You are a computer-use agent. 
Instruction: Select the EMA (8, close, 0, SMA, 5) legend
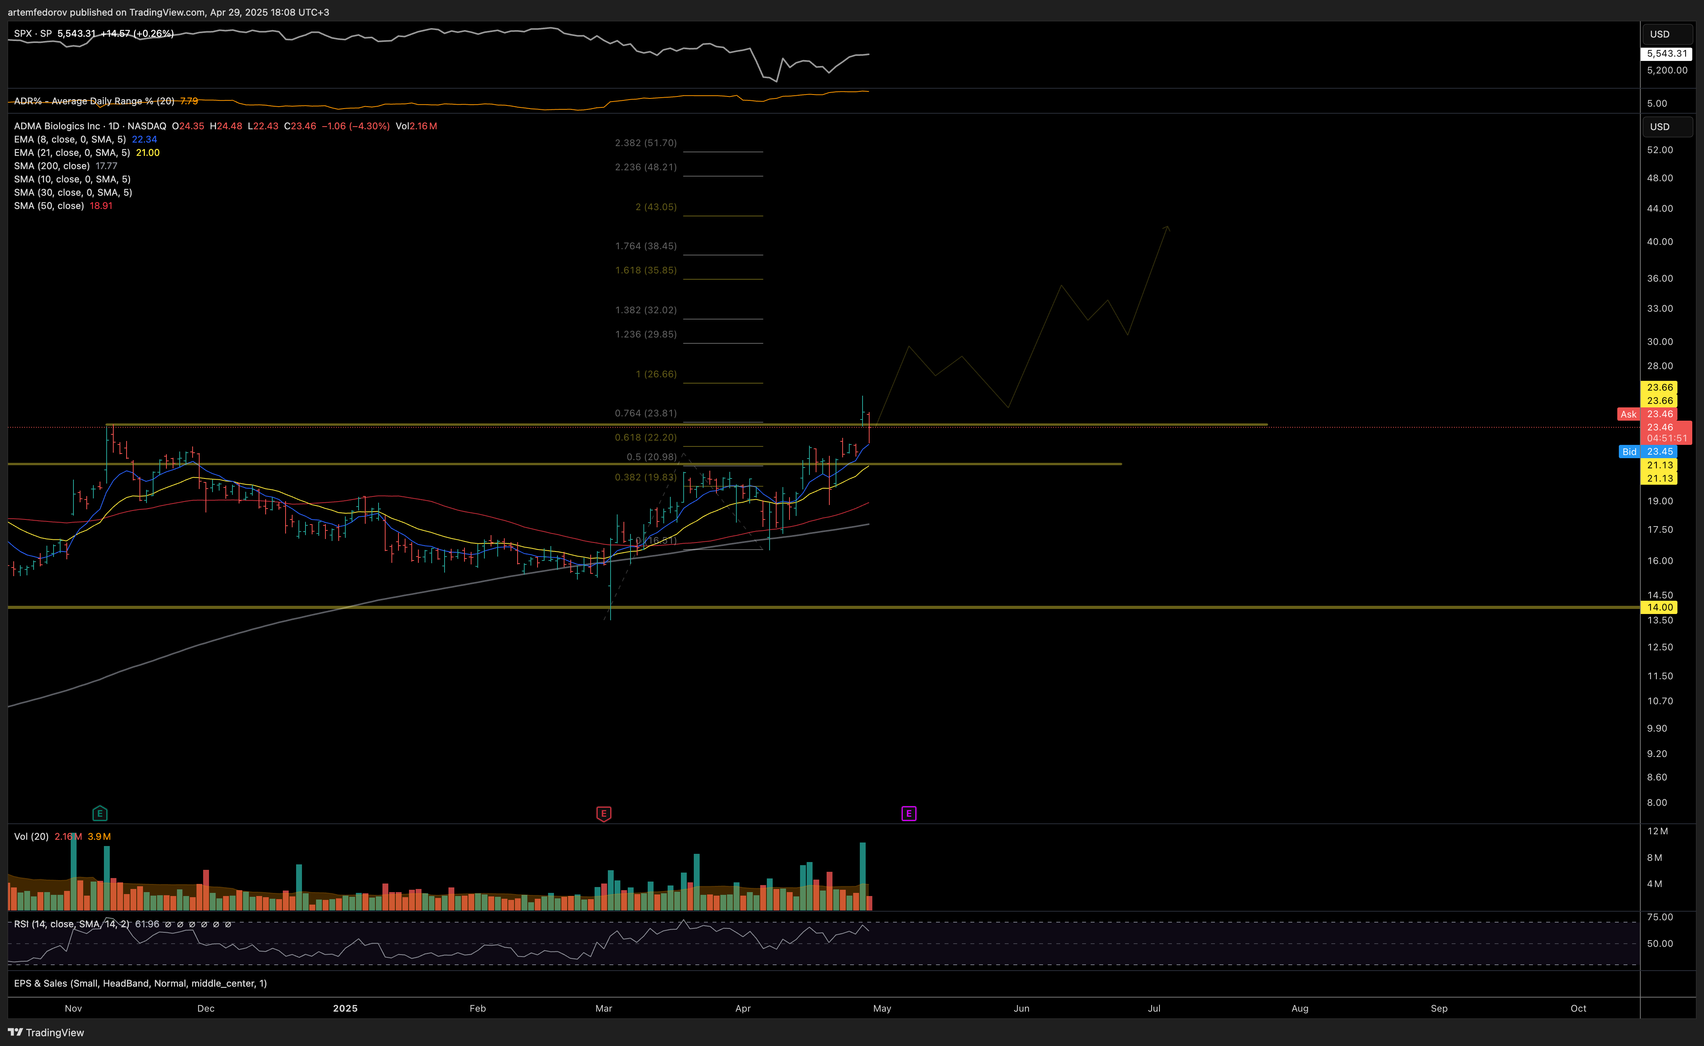(x=70, y=139)
